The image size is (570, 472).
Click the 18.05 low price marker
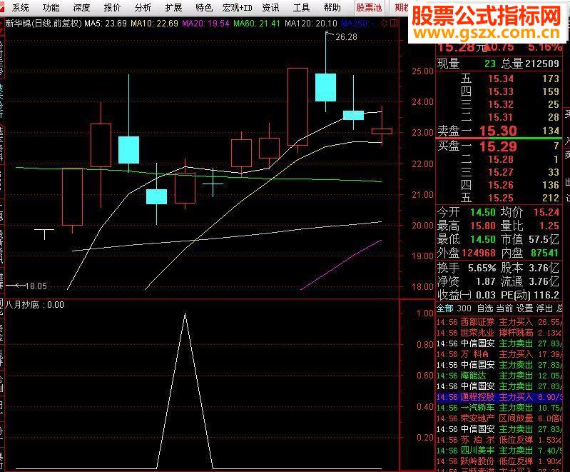point(36,286)
